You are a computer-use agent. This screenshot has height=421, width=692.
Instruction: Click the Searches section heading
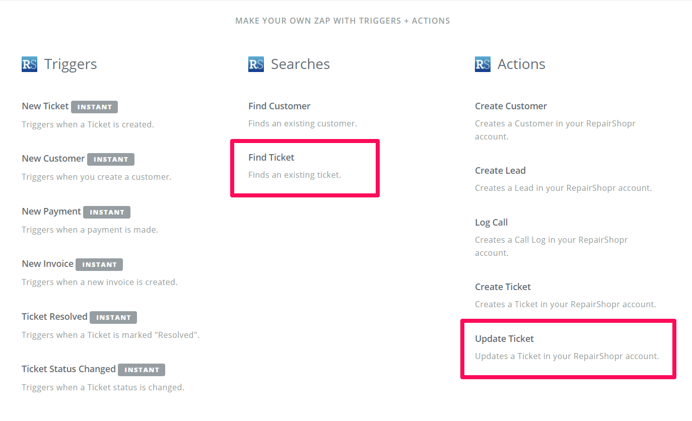[301, 64]
